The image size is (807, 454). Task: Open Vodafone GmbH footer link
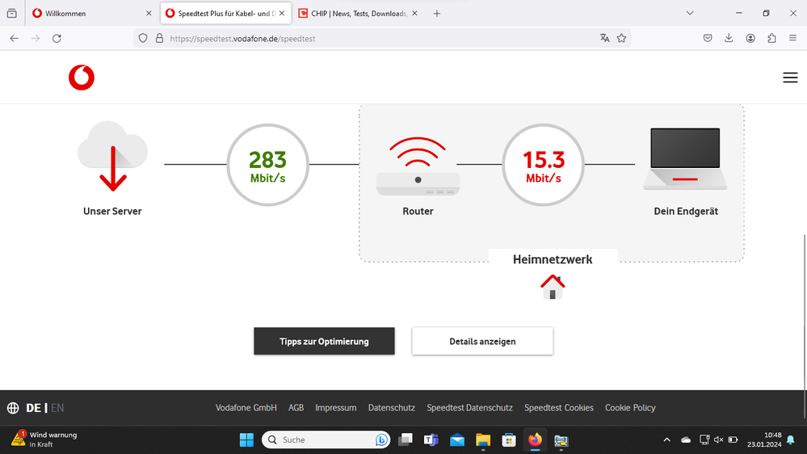tap(246, 408)
